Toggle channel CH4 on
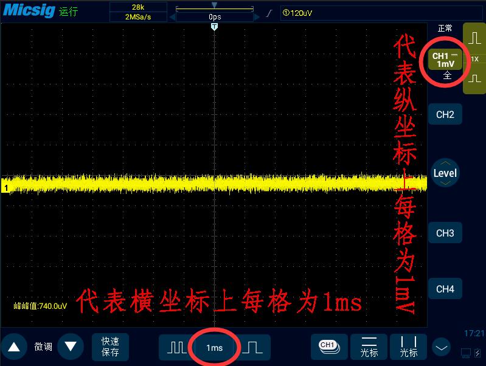This screenshot has height=366, width=486. coord(445,289)
